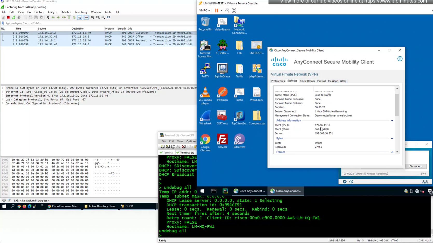The width and height of the screenshot is (433, 243).
Task: Collapse the Address Information section
Action: pyautogui.click(x=392, y=120)
